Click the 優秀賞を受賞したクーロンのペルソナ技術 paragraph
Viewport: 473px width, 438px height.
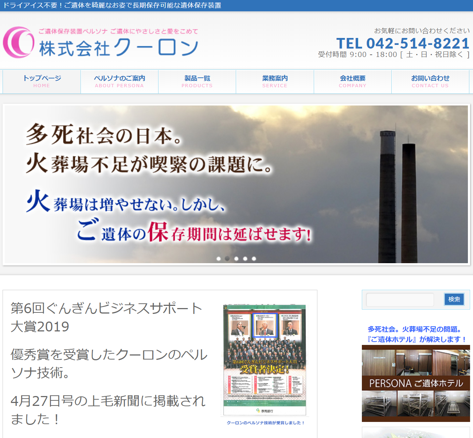[x=109, y=364]
